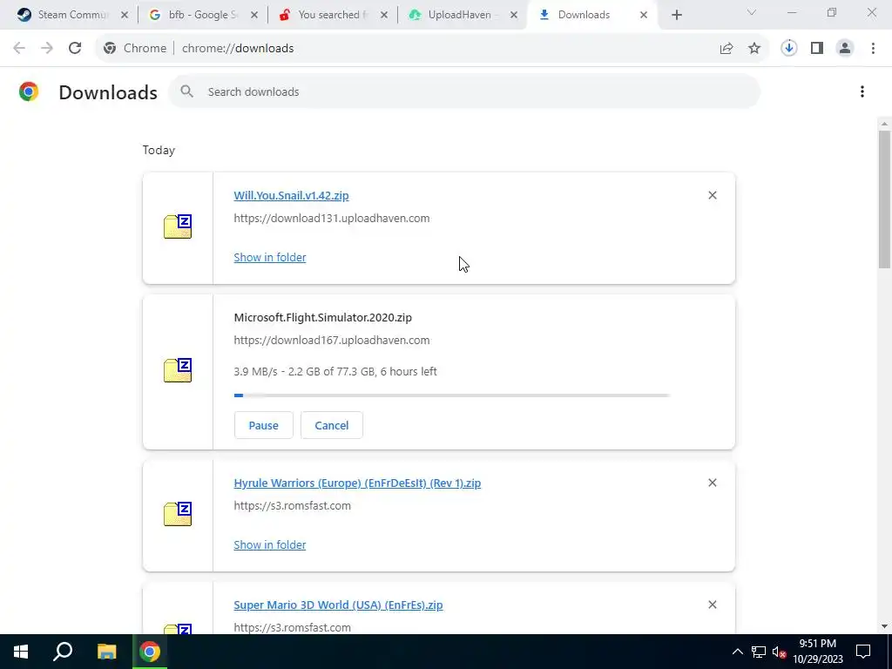Open Super Mario 3D World zip link
Screen dimensions: 892x669
(338, 605)
